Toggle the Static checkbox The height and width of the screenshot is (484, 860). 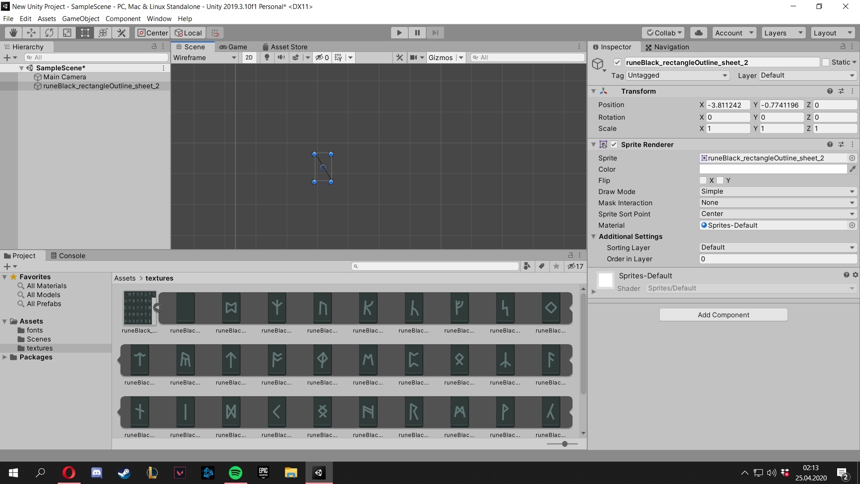tap(826, 62)
